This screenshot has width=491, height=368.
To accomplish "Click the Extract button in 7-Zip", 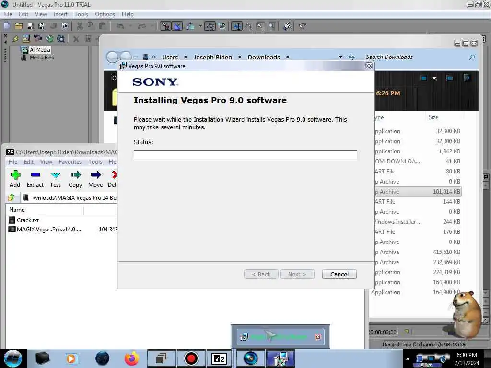I will pos(35,179).
